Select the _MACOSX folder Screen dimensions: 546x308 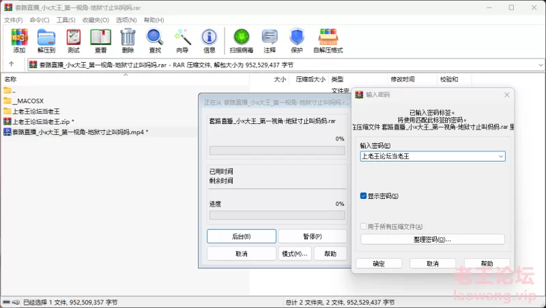[x=23, y=101]
